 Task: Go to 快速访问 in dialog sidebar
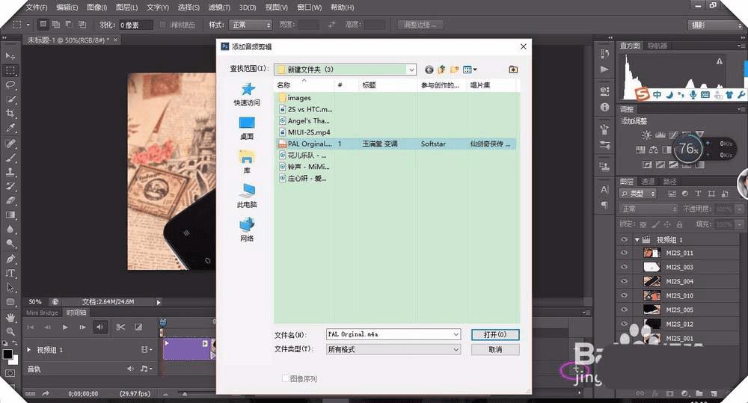[x=247, y=94]
